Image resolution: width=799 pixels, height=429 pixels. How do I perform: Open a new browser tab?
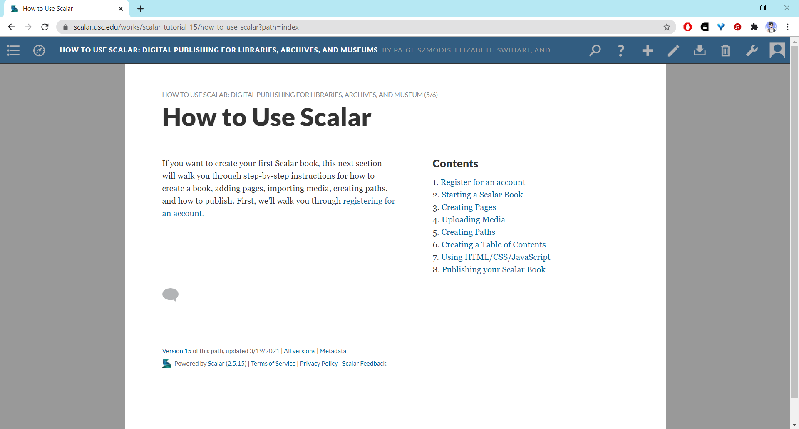coord(141,9)
